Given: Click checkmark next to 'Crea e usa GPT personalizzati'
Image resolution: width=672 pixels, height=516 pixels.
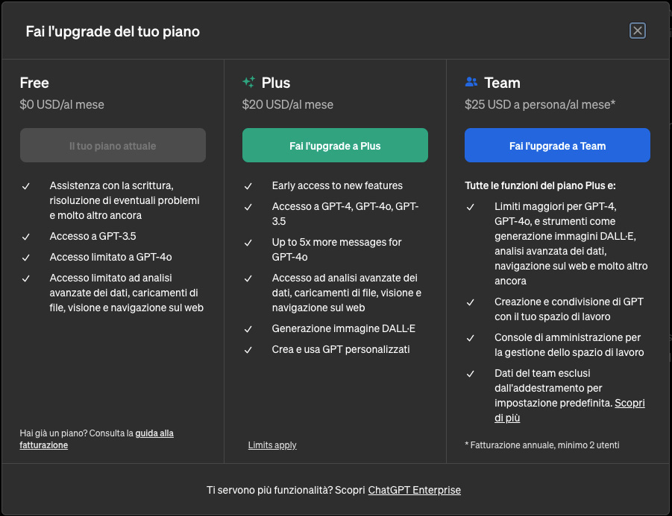Looking at the screenshot, I should (x=248, y=350).
